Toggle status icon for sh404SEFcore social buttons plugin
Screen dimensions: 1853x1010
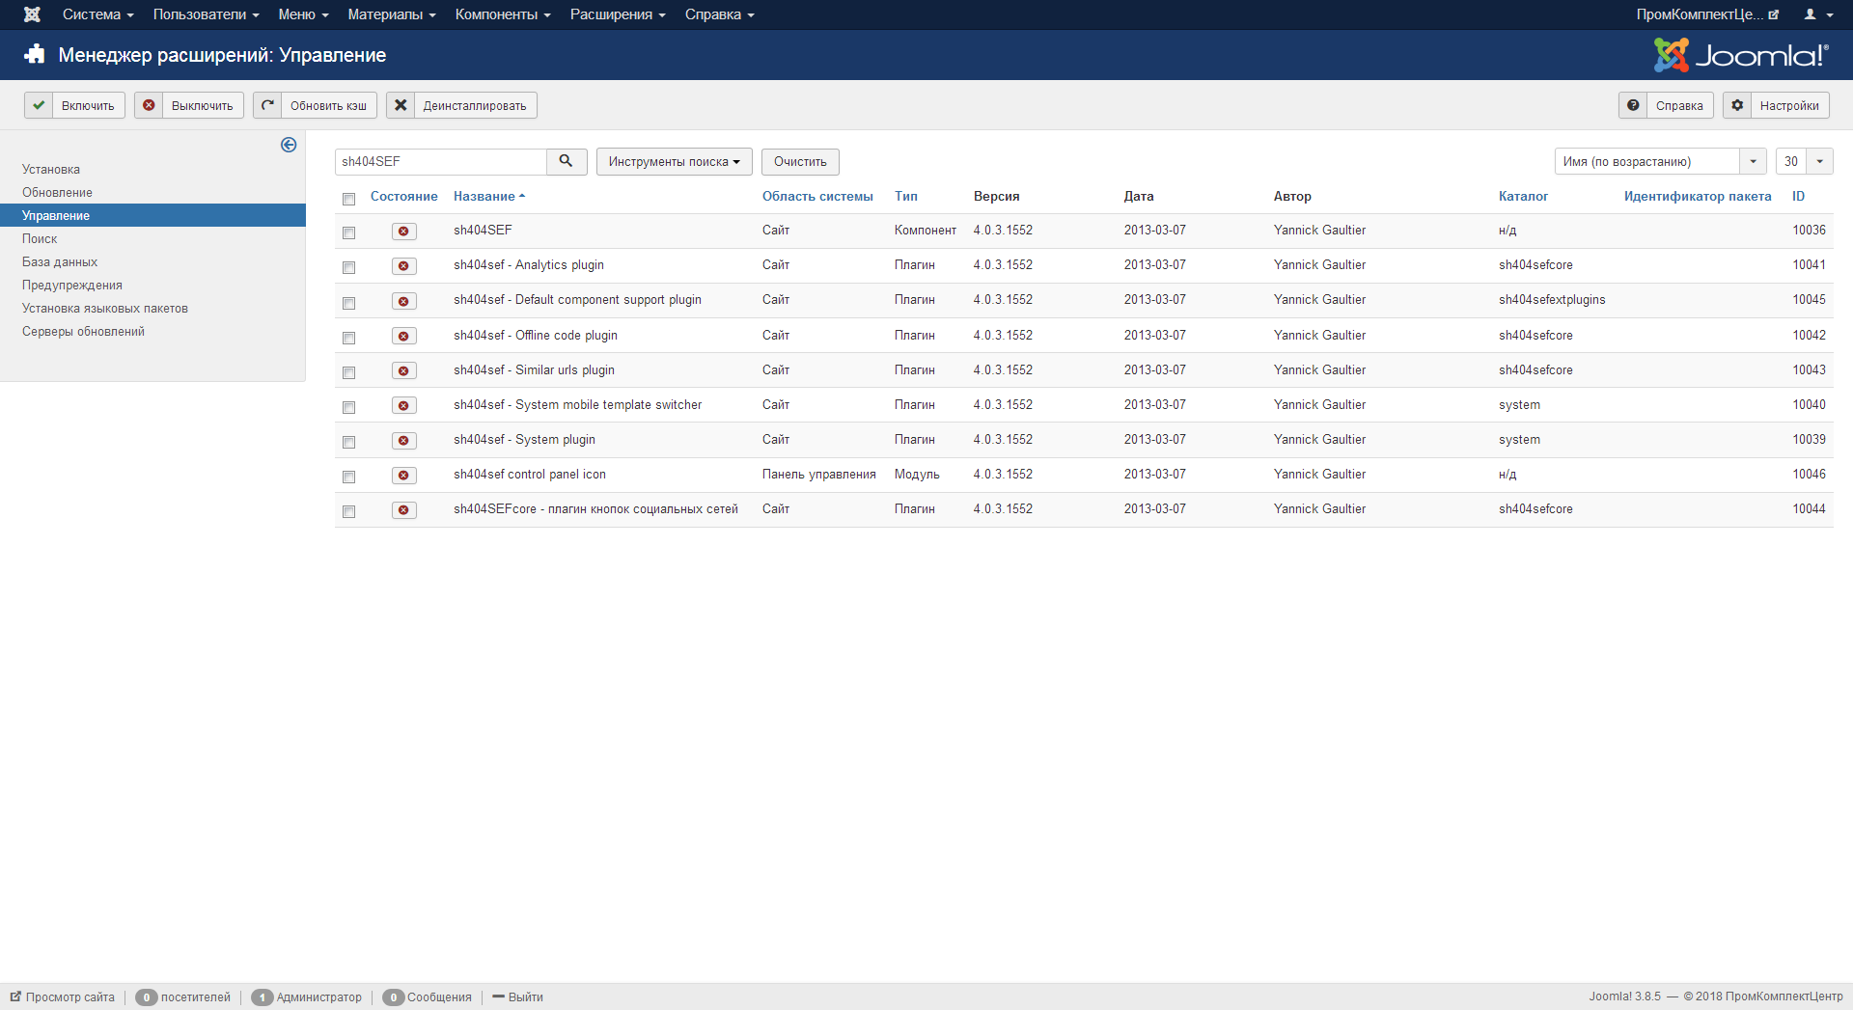(x=403, y=509)
